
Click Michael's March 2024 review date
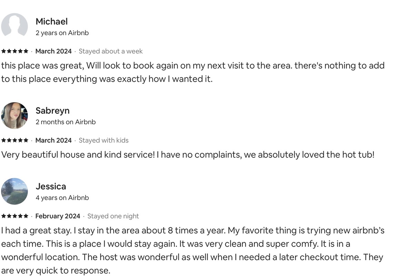(53, 51)
